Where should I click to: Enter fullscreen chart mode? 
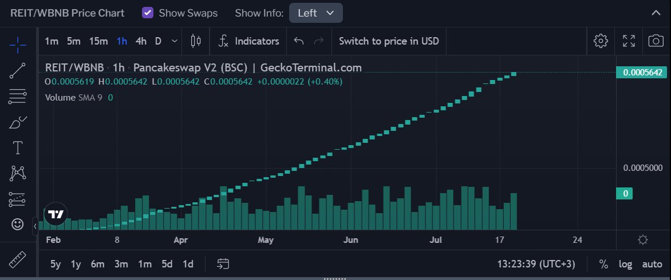[629, 41]
